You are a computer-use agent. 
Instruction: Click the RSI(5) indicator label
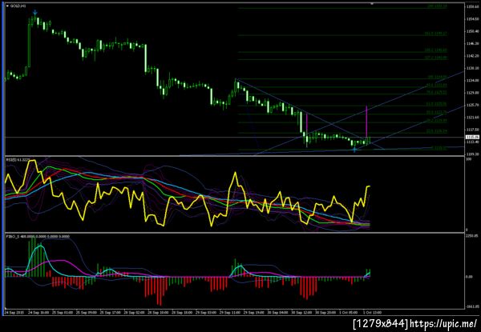tap(16, 160)
